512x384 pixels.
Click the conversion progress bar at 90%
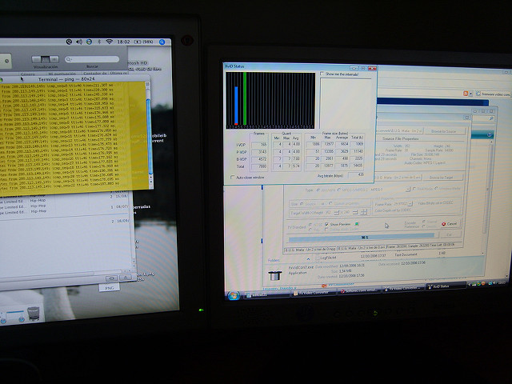pyautogui.click(x=364, y=237)
